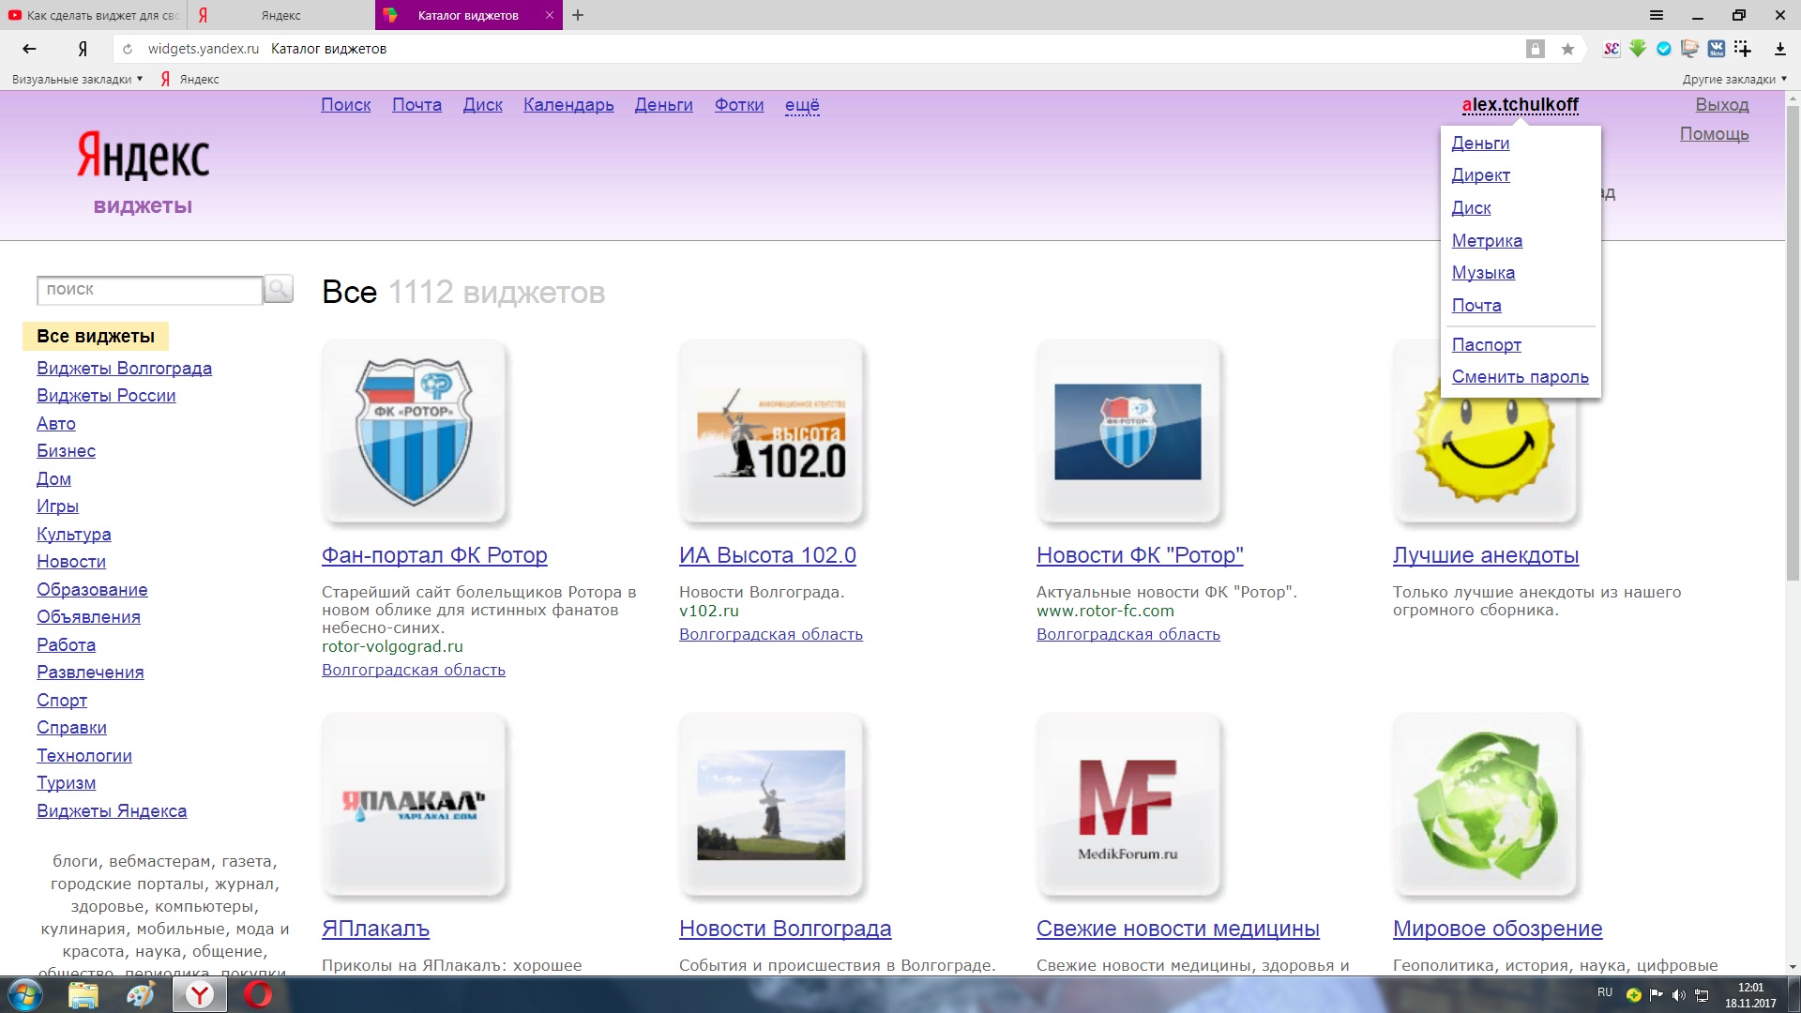
Task: Open the browser hamburger menu
Action: tap(1657, 15)
